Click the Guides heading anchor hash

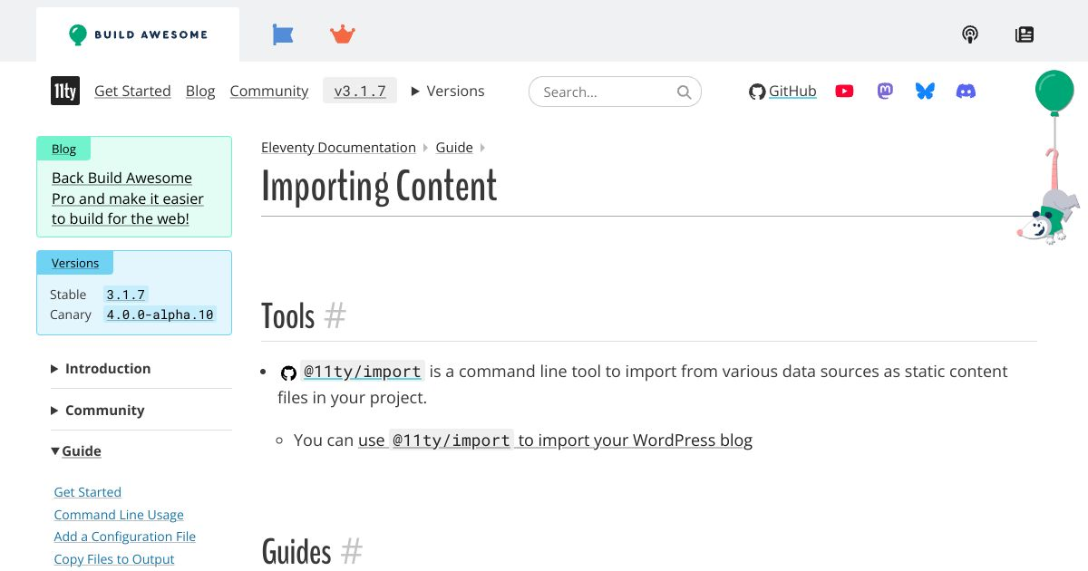point(352,552)
